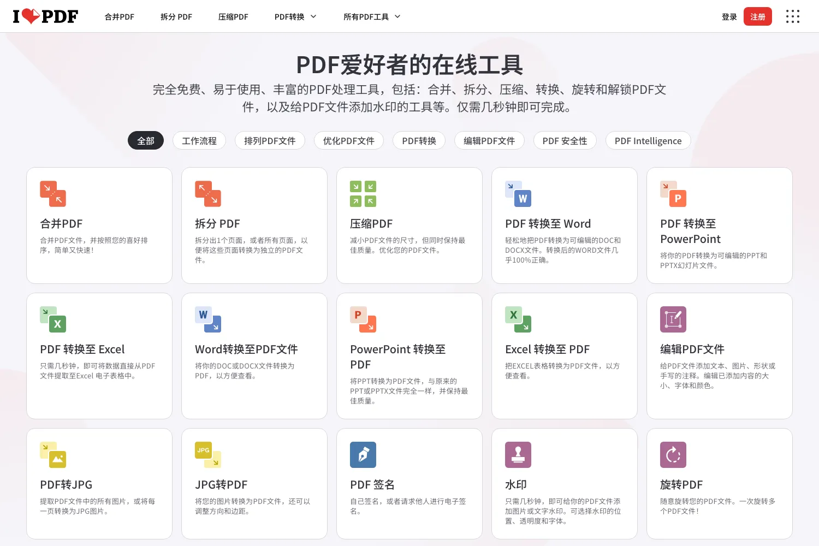Viewport: 819px width, 546px height.
Task: Open the 压缩PDF card title
Action: coord(371,224)
